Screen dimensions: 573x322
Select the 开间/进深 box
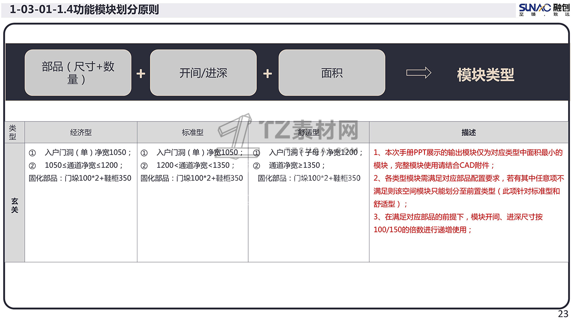point(203,73)
